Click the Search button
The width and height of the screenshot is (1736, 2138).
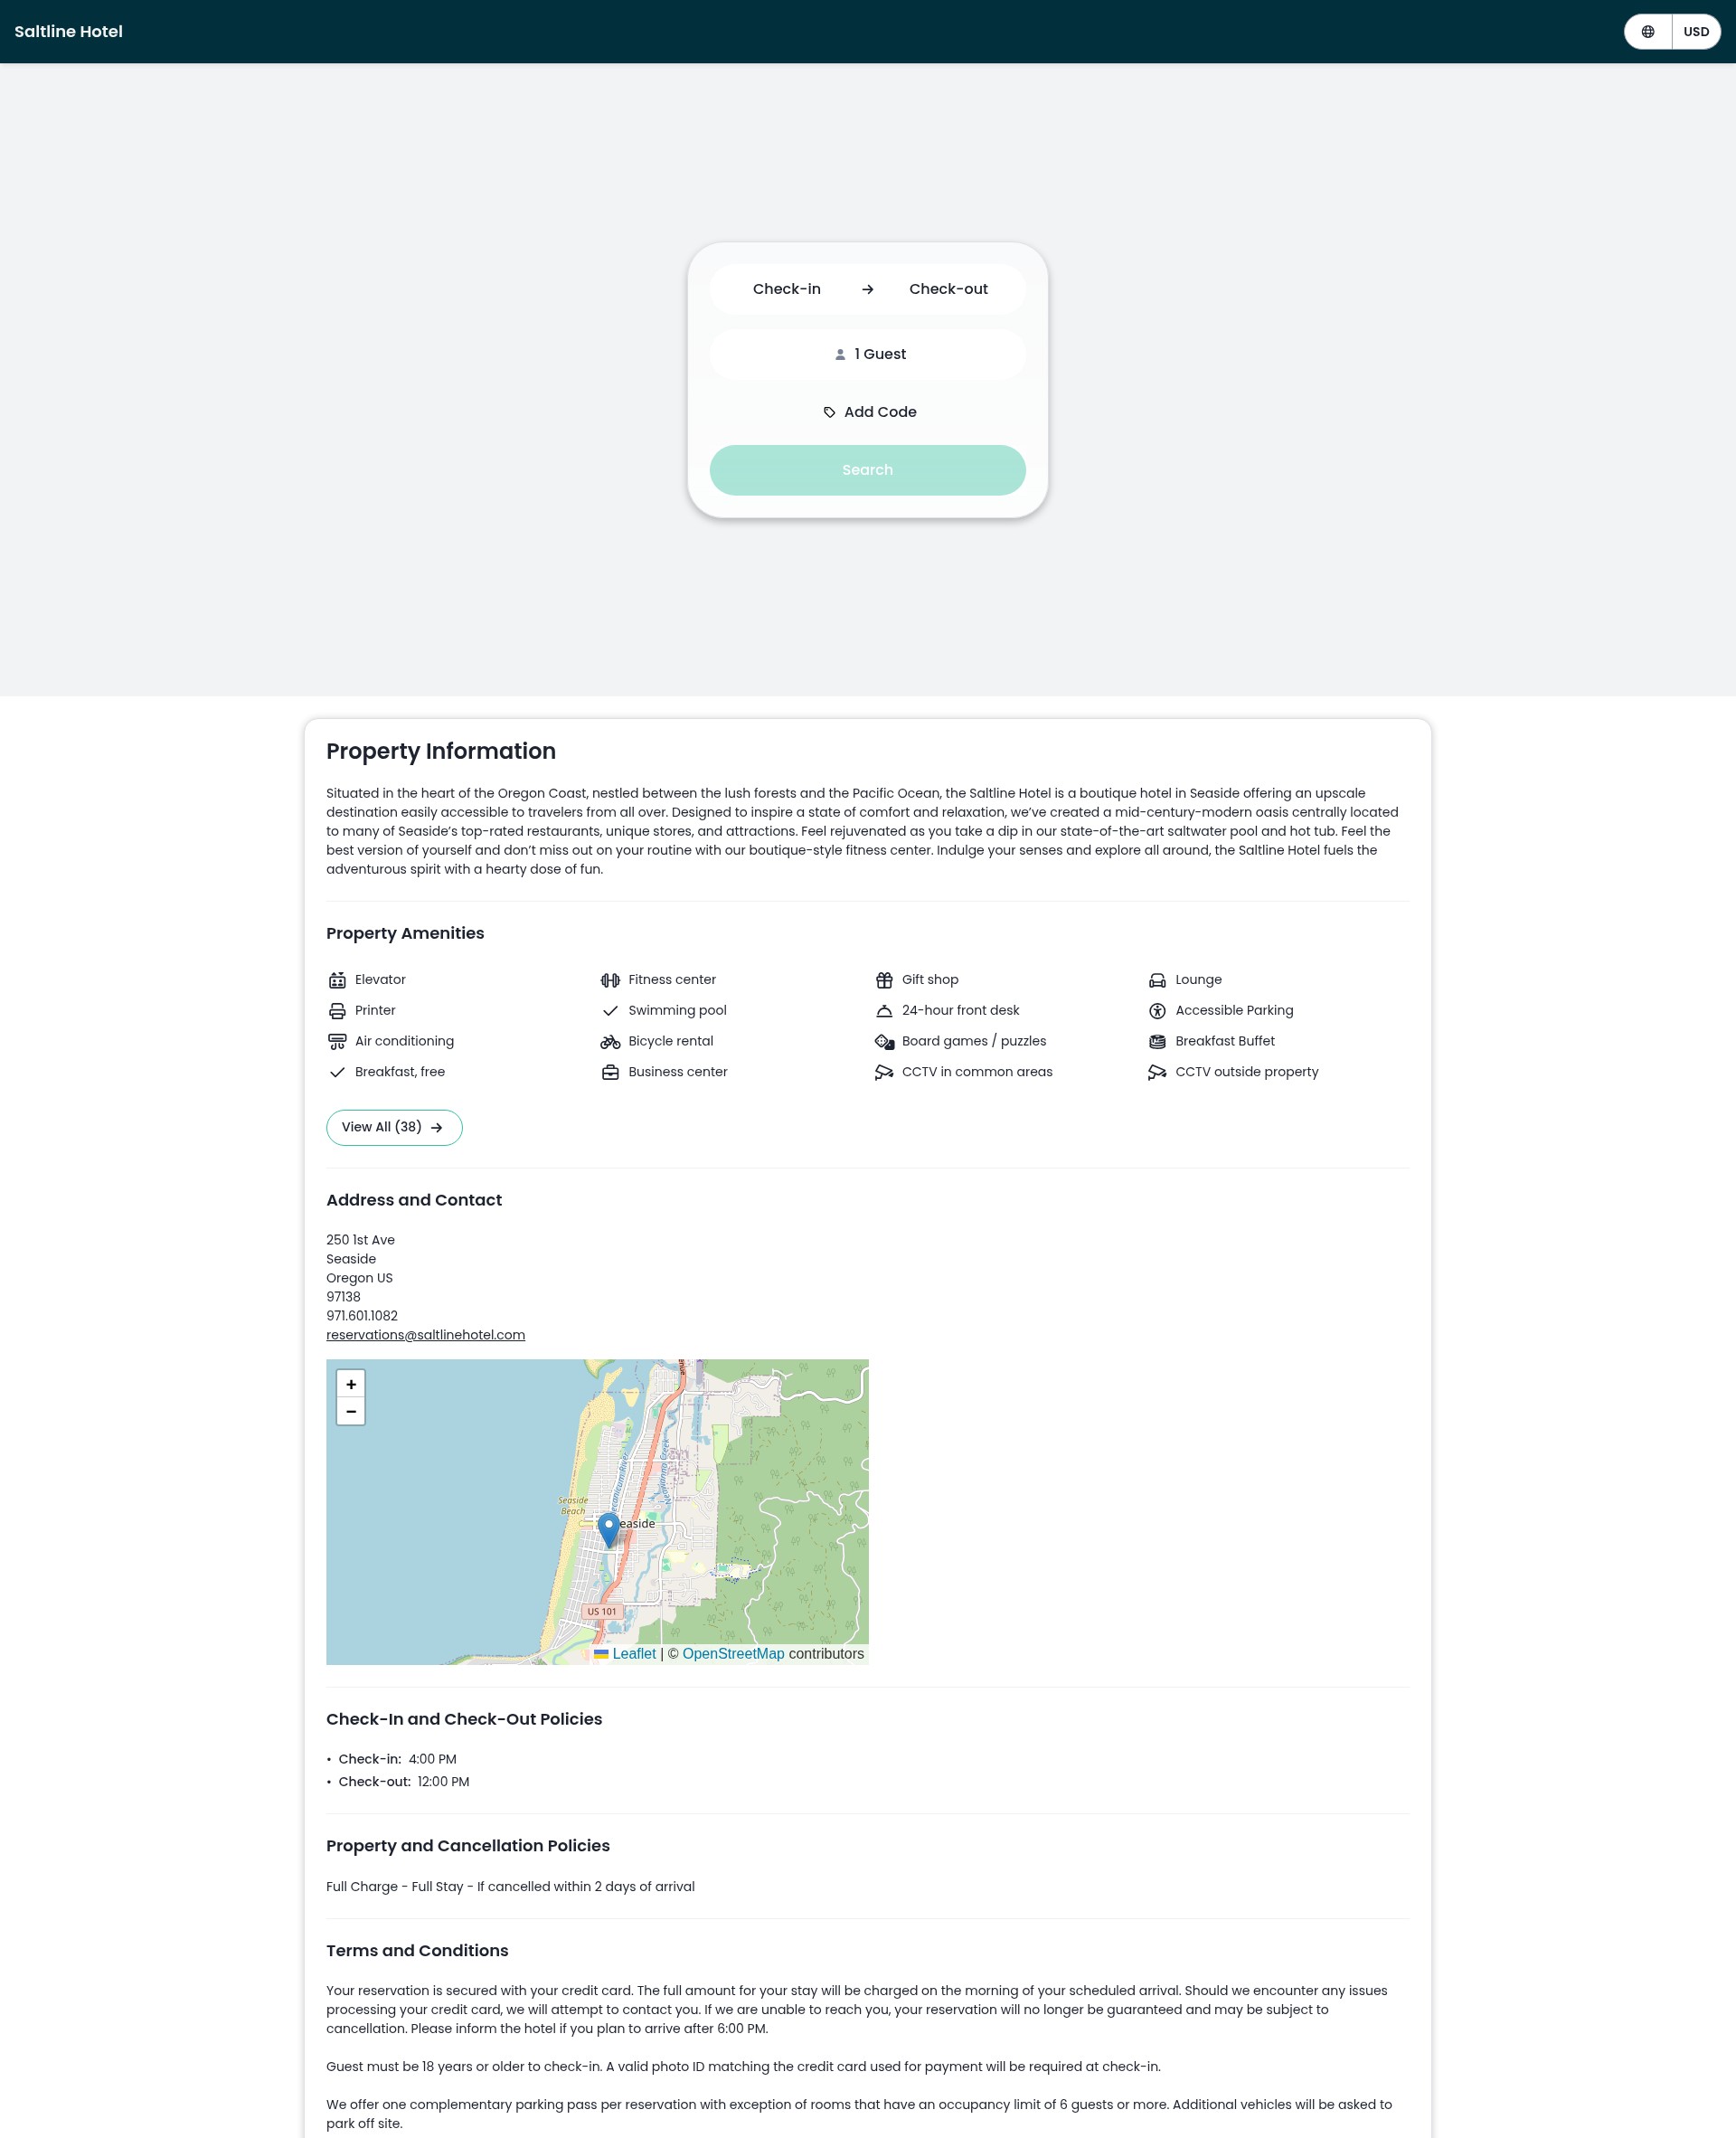(867, 470)
